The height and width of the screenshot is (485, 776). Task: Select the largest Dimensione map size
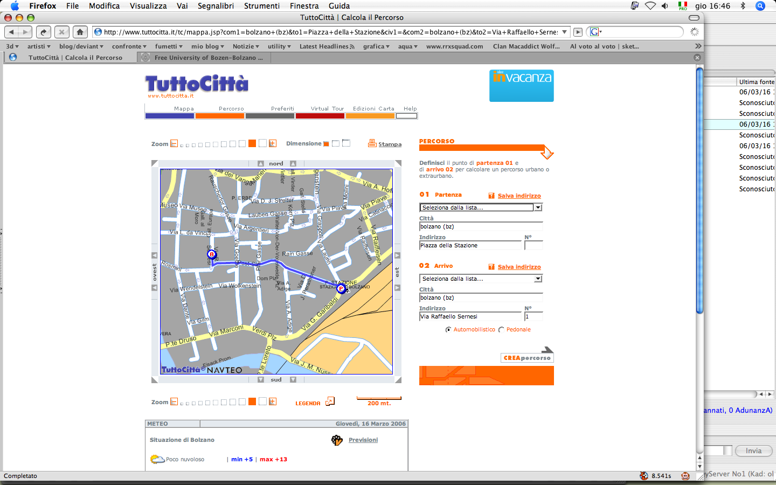point(346,143)
